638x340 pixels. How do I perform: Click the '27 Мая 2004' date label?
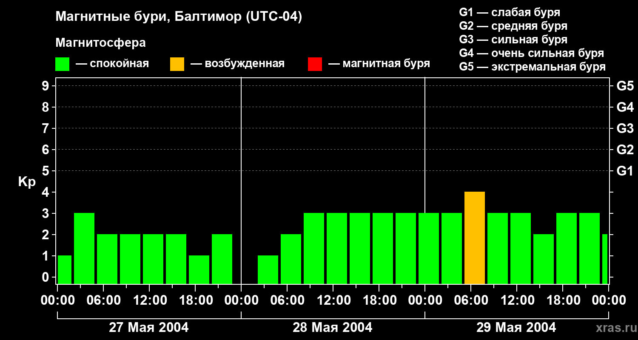pyautogui.click(x=149, y=328)
